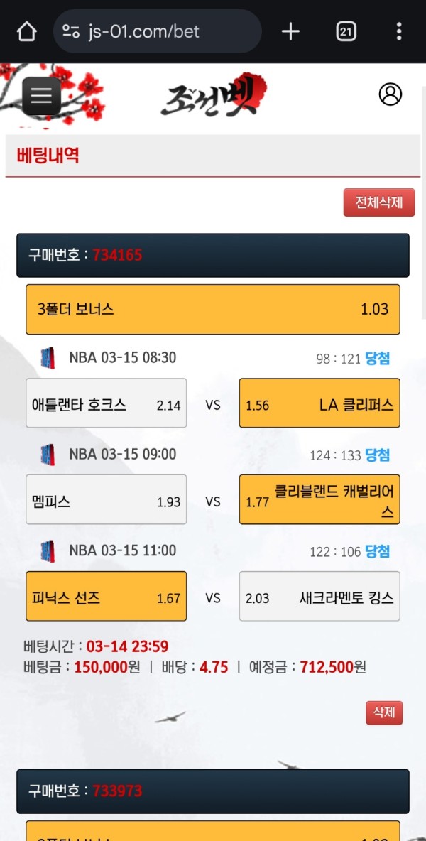Tap the browser home icon
The image size is (426, 841).
pyautogui.click(x=26, y=31)
